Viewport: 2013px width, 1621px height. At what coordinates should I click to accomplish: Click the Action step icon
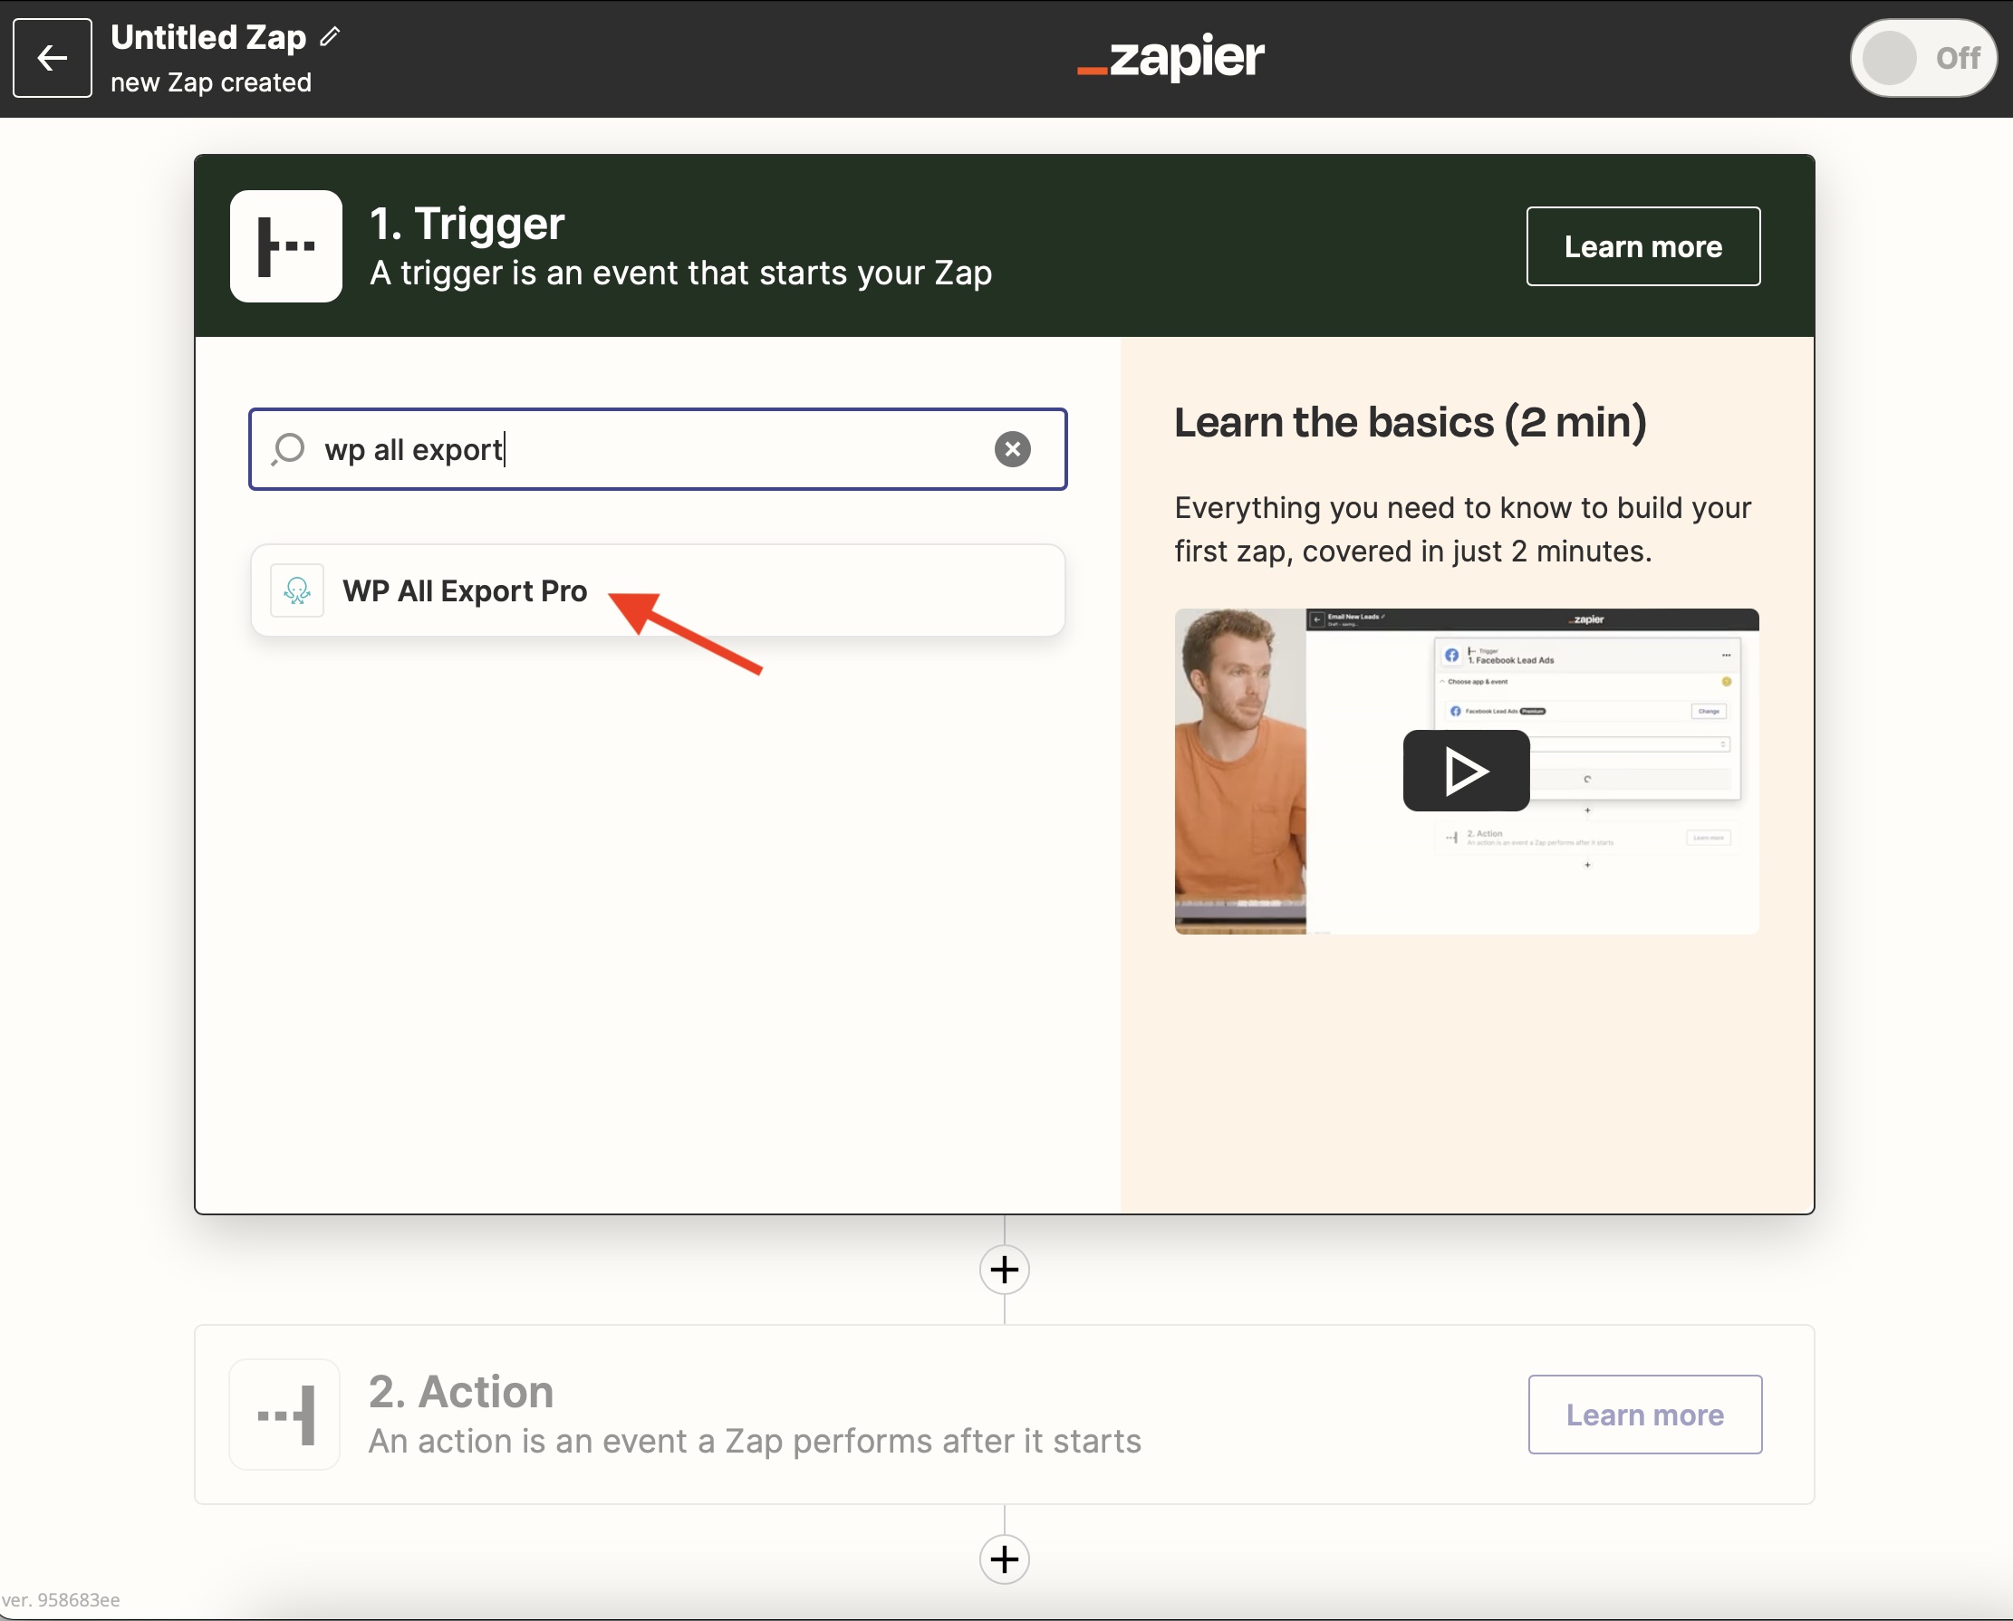tap(286, 1415)
